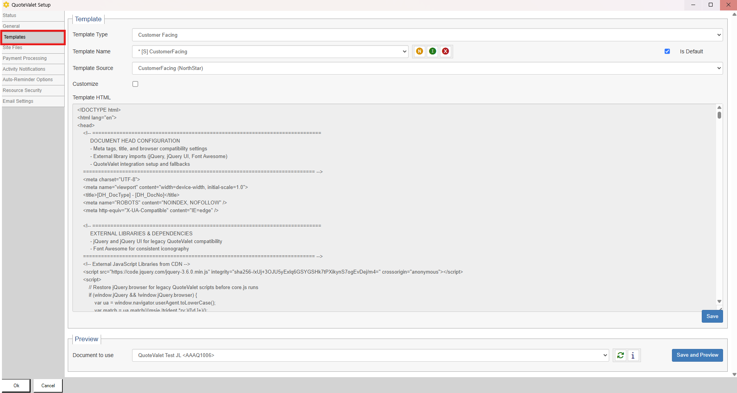Enable the Customize checkbox
The image size is (737, 393).
click(135, 84)
